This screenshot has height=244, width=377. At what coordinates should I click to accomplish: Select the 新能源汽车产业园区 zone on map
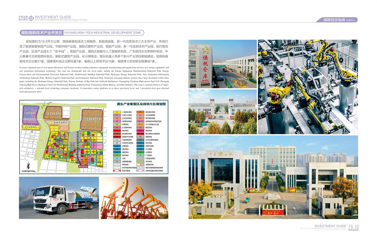point(92,119)
